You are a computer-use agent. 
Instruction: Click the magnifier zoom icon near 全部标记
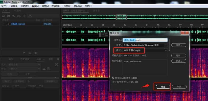(x=29, y=81)
